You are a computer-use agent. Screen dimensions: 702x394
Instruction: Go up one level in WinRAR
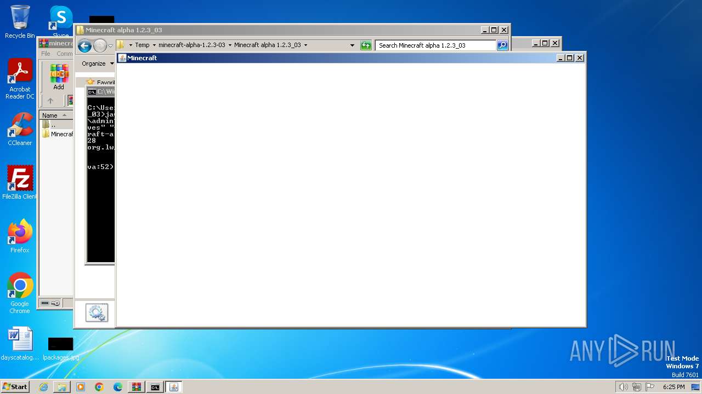click(x=50, y=101)
